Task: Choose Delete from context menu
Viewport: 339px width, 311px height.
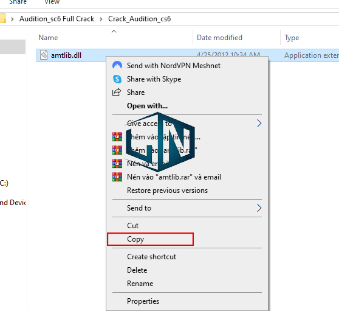Action: (x=187, y=270)
